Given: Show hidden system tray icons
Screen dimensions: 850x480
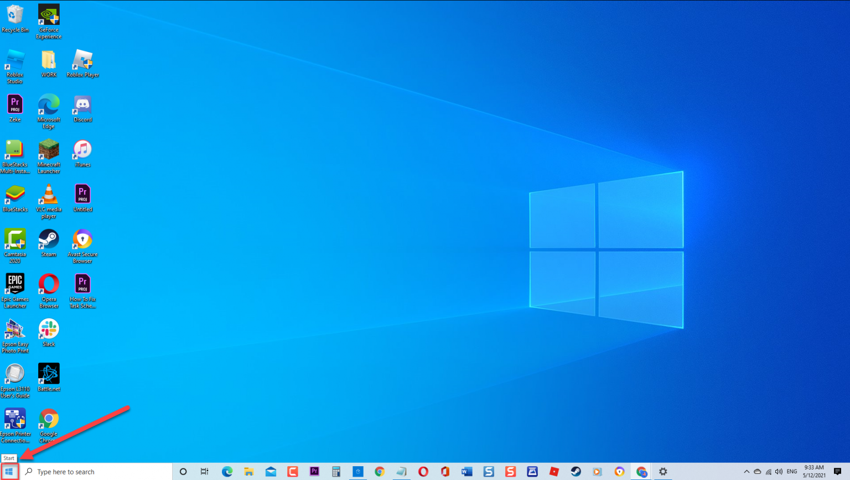Looking at the screenshot, I should click(x=747, y=472).
